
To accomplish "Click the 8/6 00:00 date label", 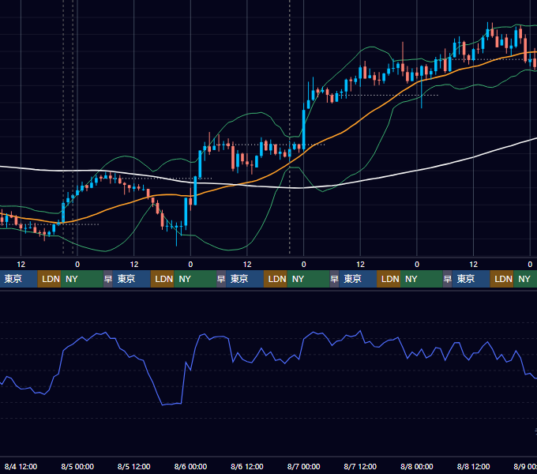I will point(190,466).
